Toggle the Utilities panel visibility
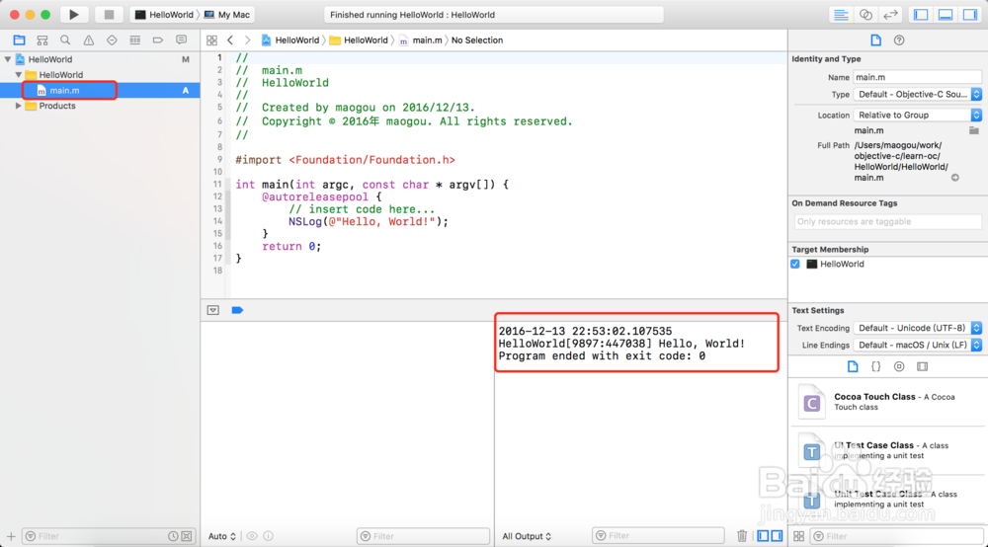Image resolution: width=988 pixels, height=547 pixels. point(970,15)
